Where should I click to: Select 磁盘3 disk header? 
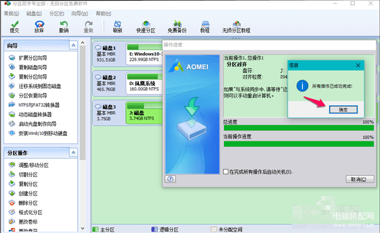tap(108, 113)
